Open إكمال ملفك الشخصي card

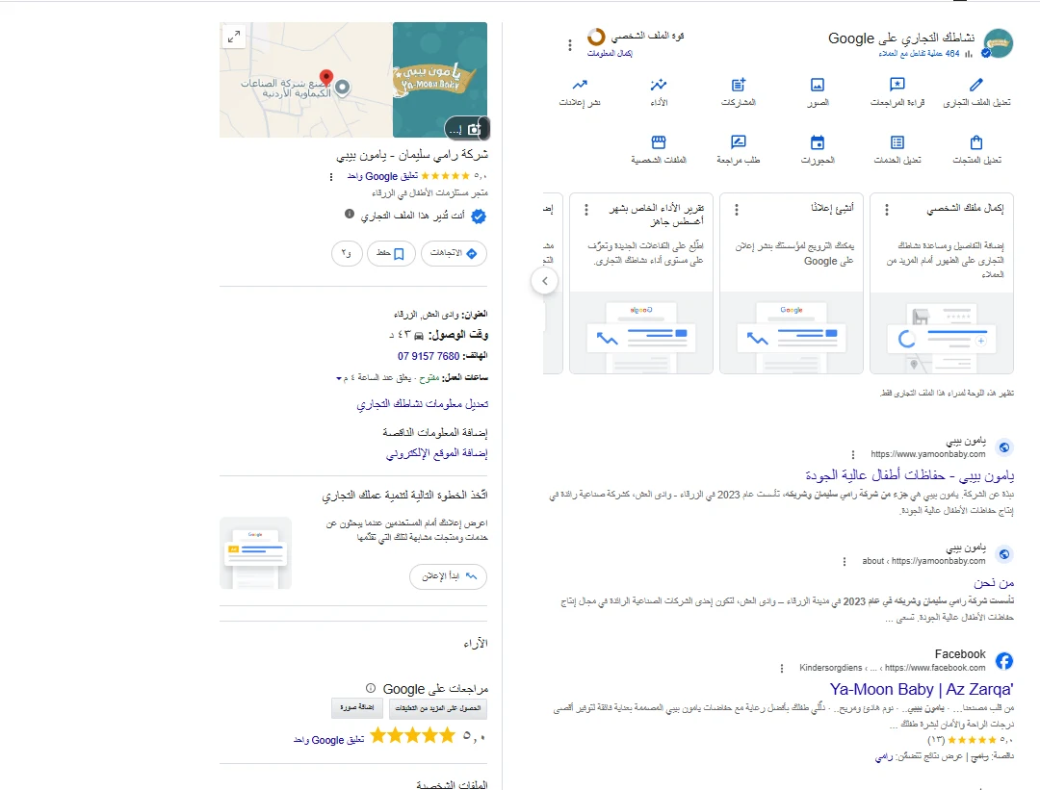click(x=941, y=283)
